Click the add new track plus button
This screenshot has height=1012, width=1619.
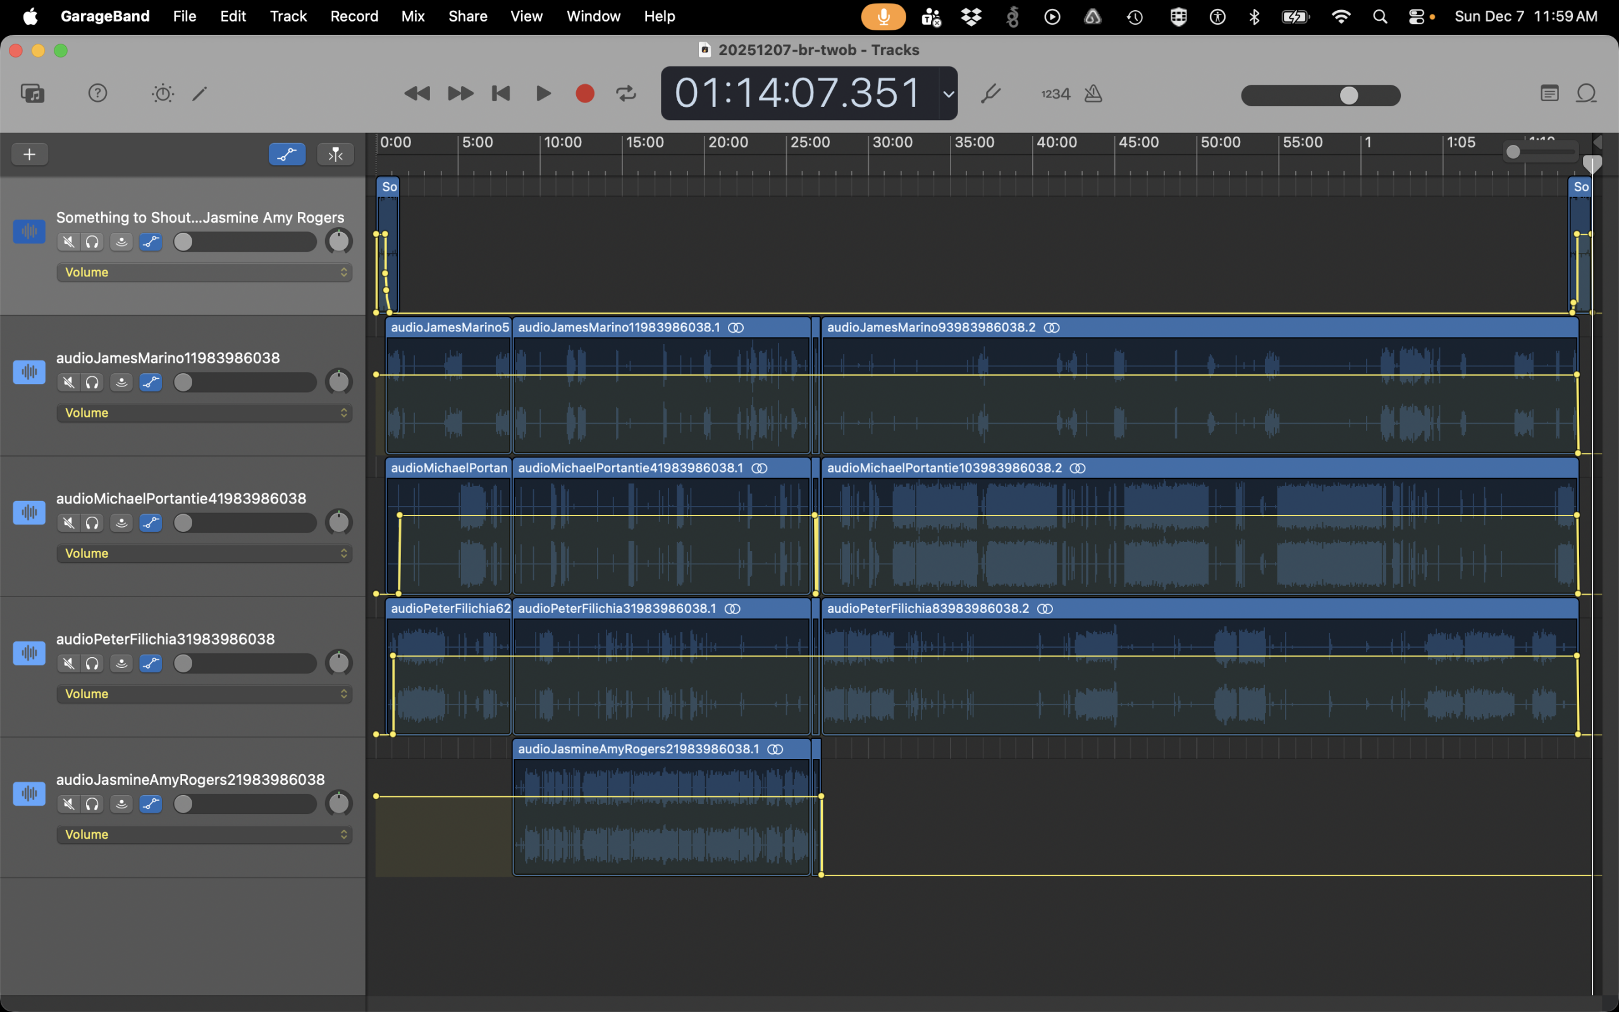click(30, 154)
